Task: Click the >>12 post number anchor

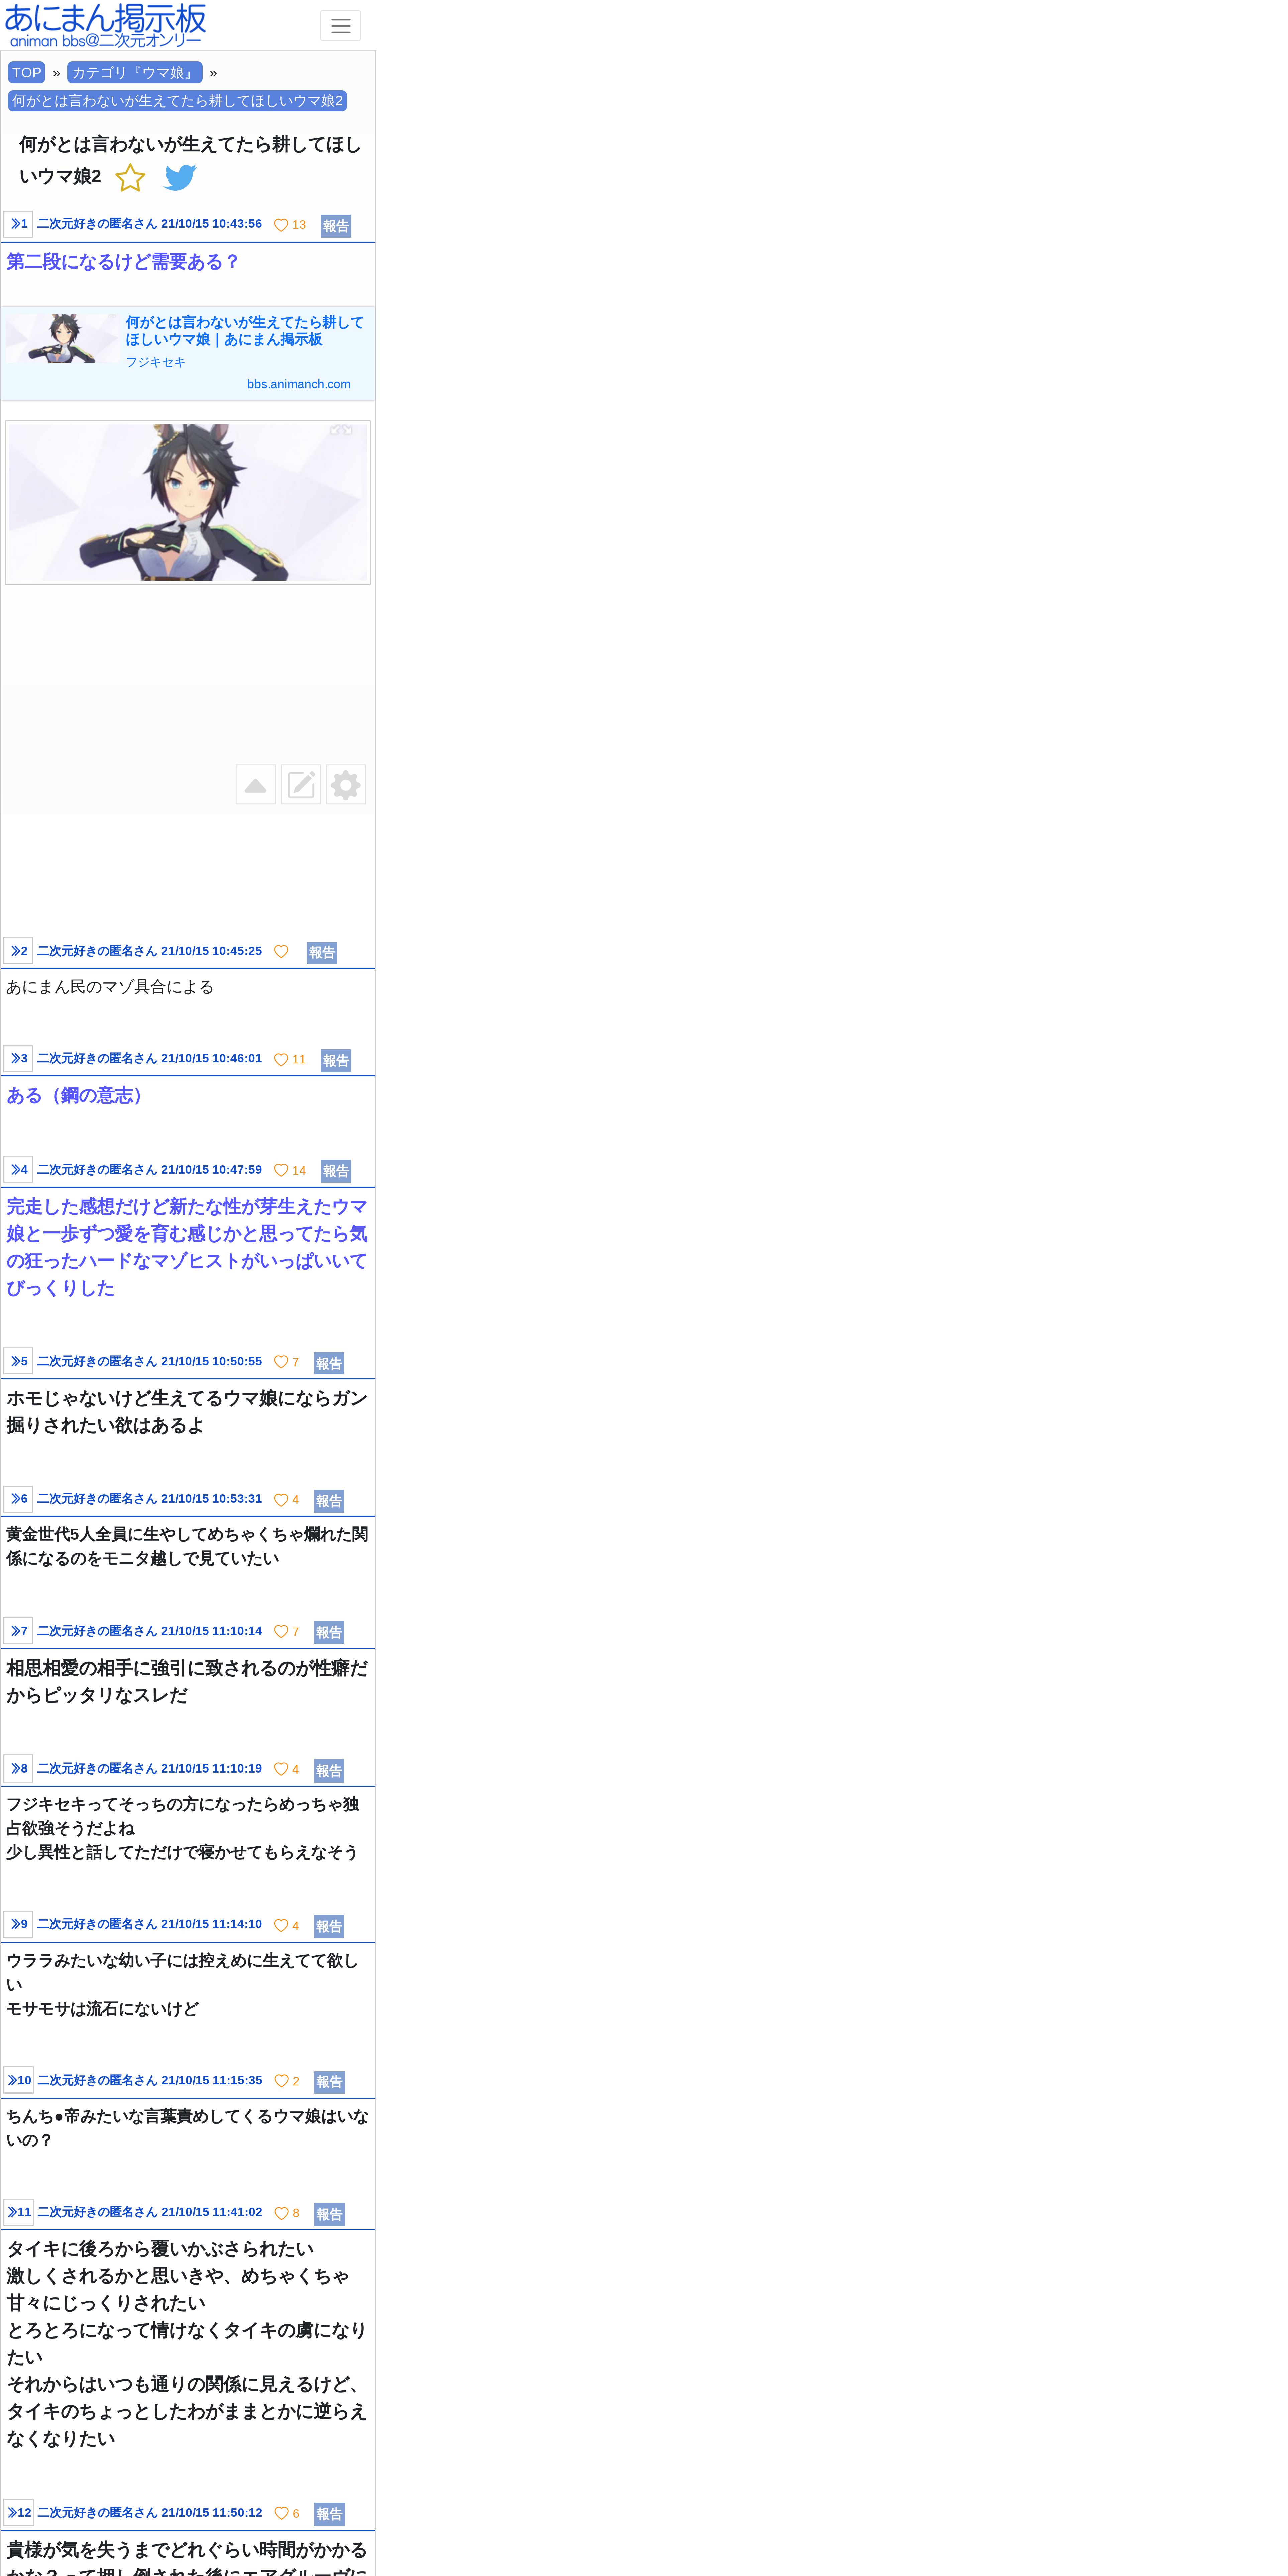Action: click(x=19, y=2512)
